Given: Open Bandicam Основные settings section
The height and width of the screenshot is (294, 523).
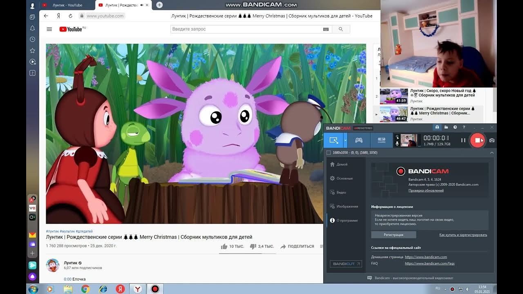Looking at the screenshot, I should tap(342, 178).
